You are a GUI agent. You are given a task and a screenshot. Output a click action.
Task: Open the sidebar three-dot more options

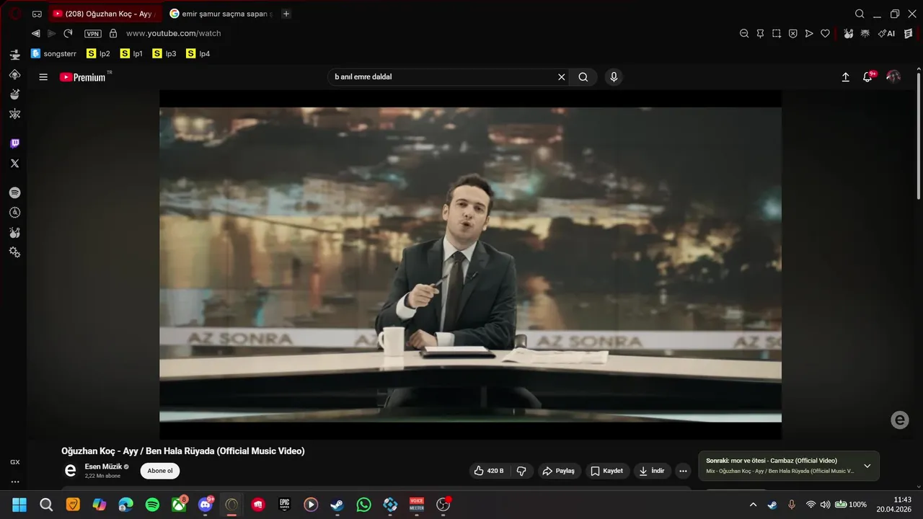pyautogui.click(x=14, y=482)
